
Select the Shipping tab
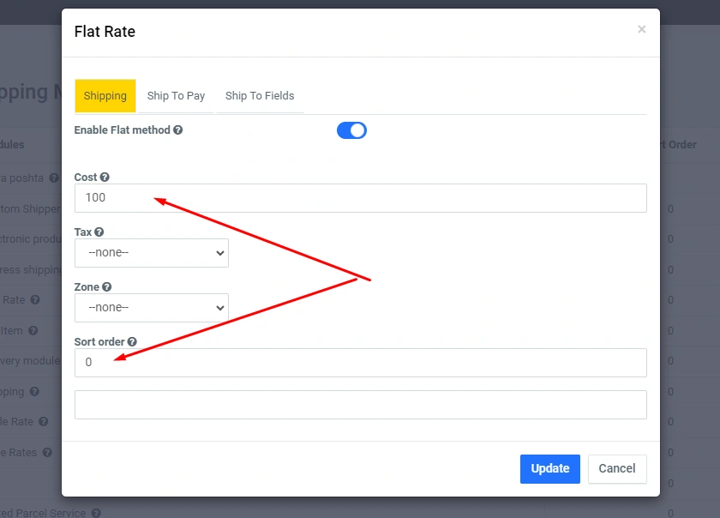tap(105, 96)
